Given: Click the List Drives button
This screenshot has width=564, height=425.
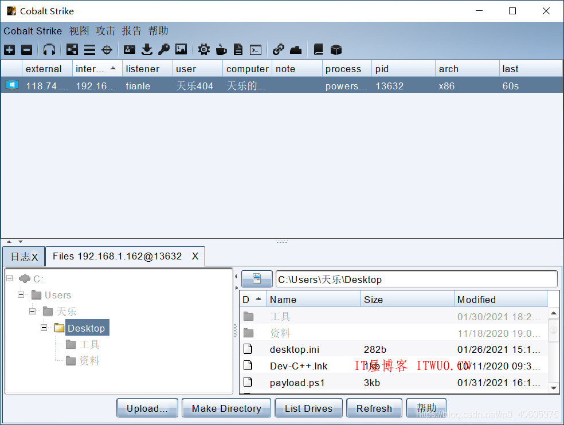Looking at the screenshot, I should 308,408.
